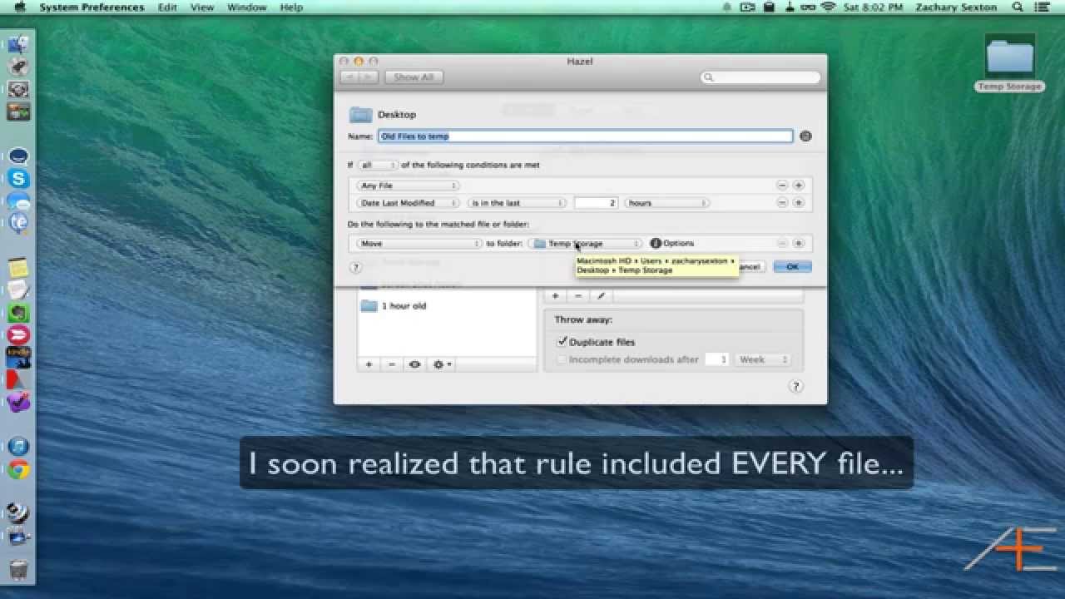Open the Any File attribute dropdown
The width and height of the screenshot is (1065, 599).
(408, 186)
